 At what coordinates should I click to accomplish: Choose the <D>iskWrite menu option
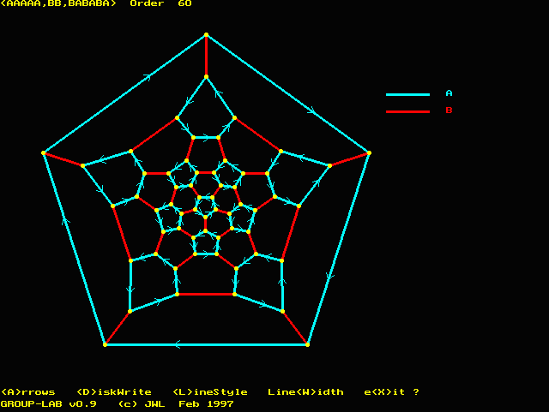coord(114,392)
